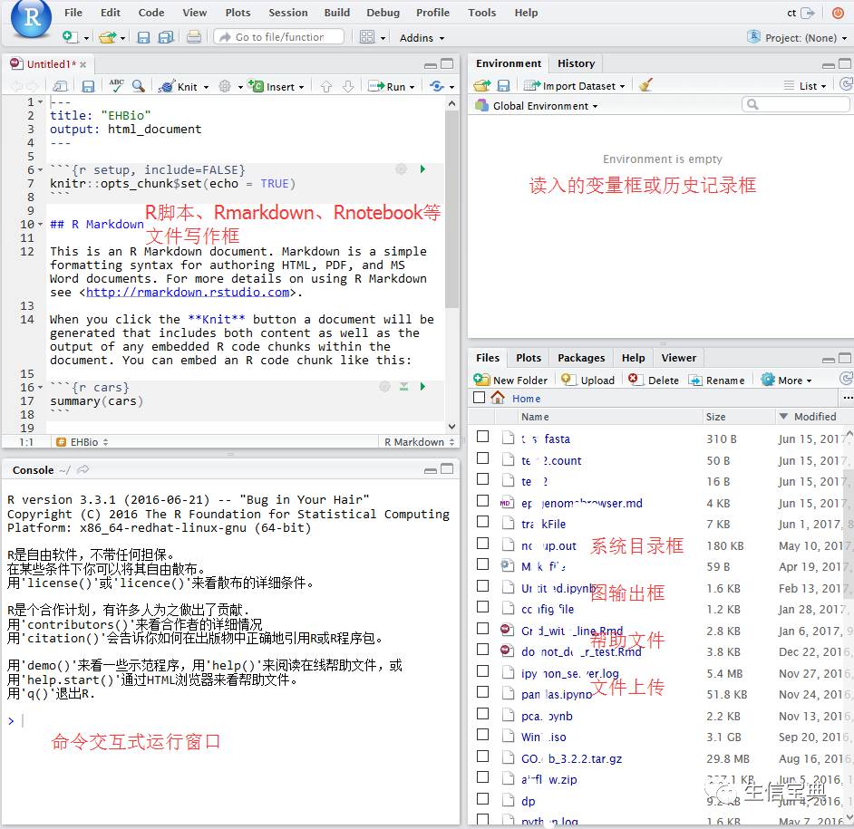Fold the line 10 R Markdown section arrow
This screenshot has width=854, height=829.
40,225
